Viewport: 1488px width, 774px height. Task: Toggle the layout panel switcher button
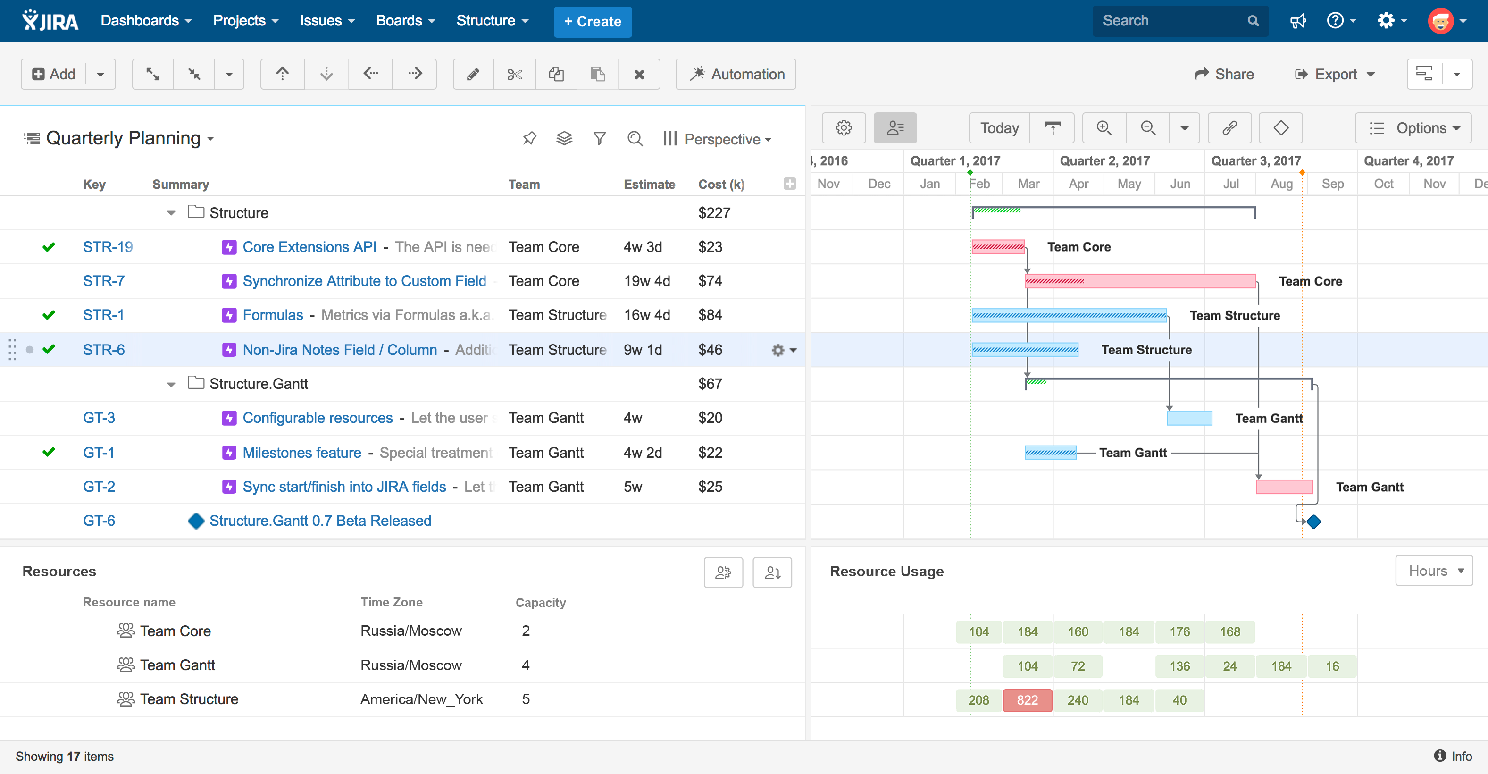tap(1424, 74)
